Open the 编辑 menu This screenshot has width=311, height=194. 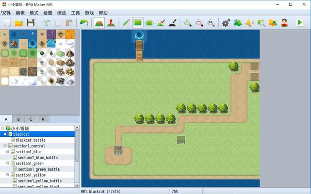(x=20, y=13)
